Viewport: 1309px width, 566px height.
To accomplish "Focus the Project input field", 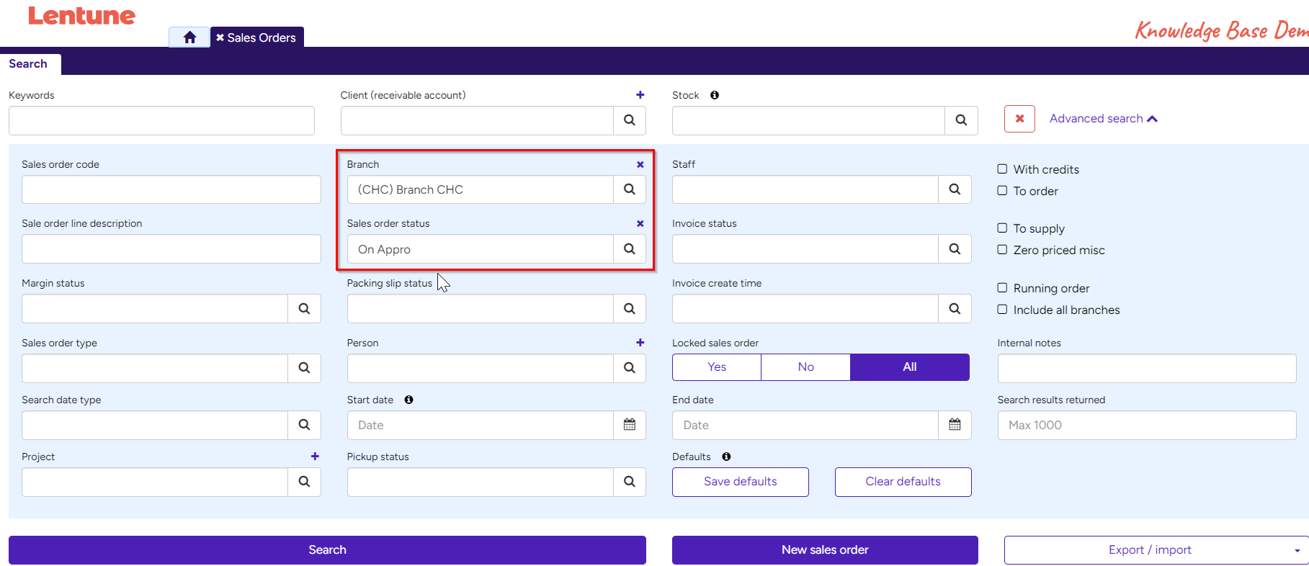I will coord(155,482).
